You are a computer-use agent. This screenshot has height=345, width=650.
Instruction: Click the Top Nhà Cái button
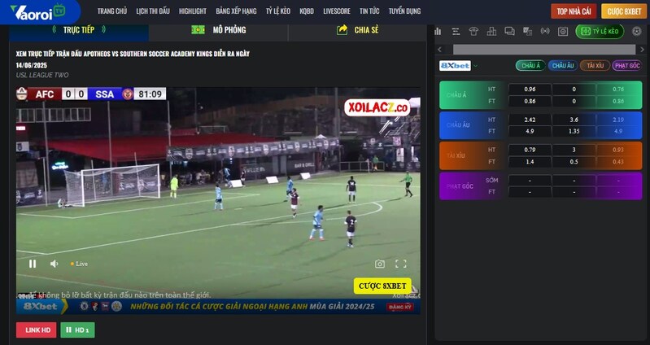click(574, 11)
